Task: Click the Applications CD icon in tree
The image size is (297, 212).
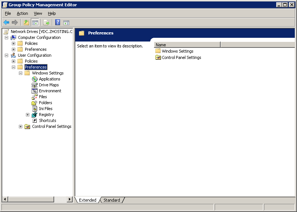Action: [x=34, y=79]
